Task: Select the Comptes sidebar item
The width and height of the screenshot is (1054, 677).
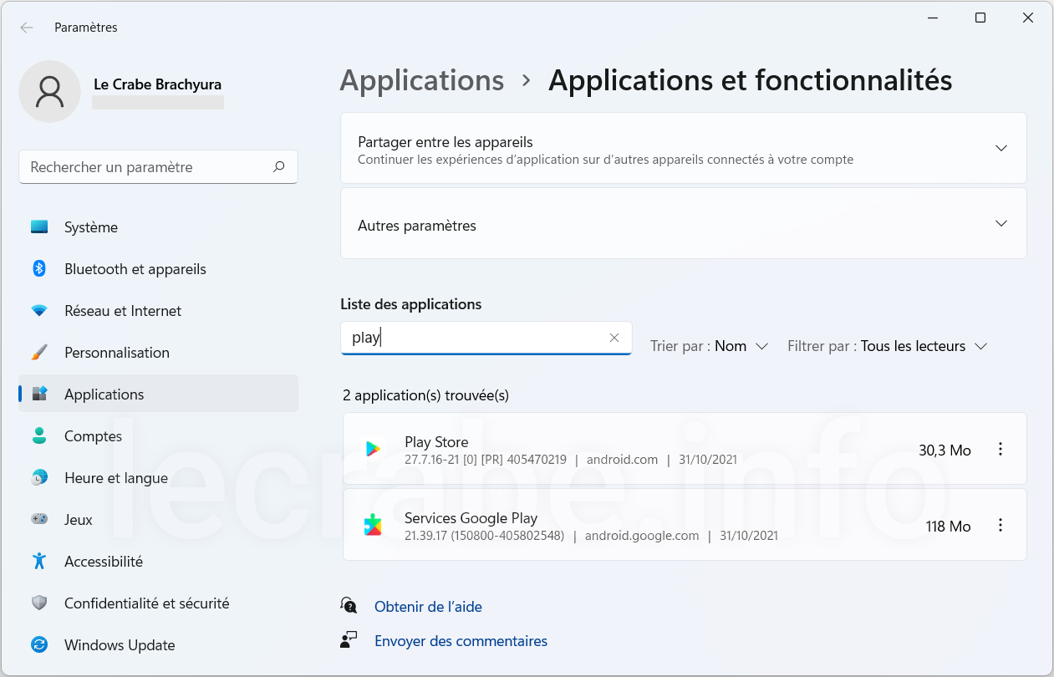Action: (x=158, y=436)
